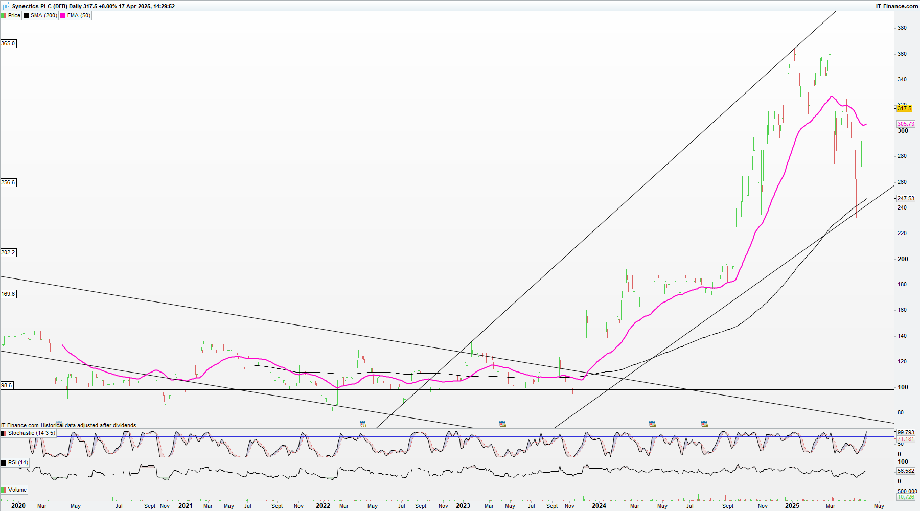Click the 247.53 SMA value tag
Viewport: 920px width, 511px height.
coord(906,198)
